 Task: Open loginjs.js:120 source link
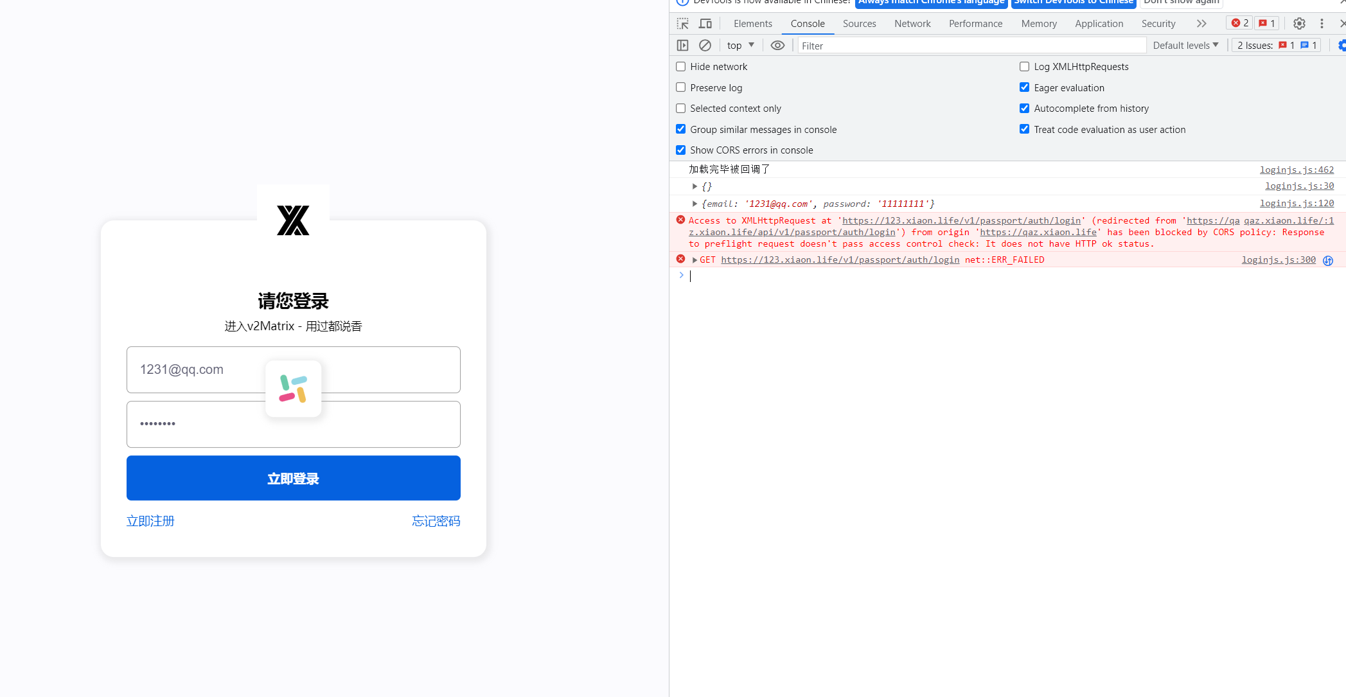[x=1297, y=203]
